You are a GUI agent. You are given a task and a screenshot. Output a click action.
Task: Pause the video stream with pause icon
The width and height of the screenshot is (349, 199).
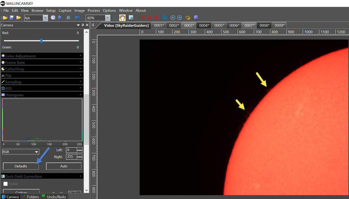(68, 18)
